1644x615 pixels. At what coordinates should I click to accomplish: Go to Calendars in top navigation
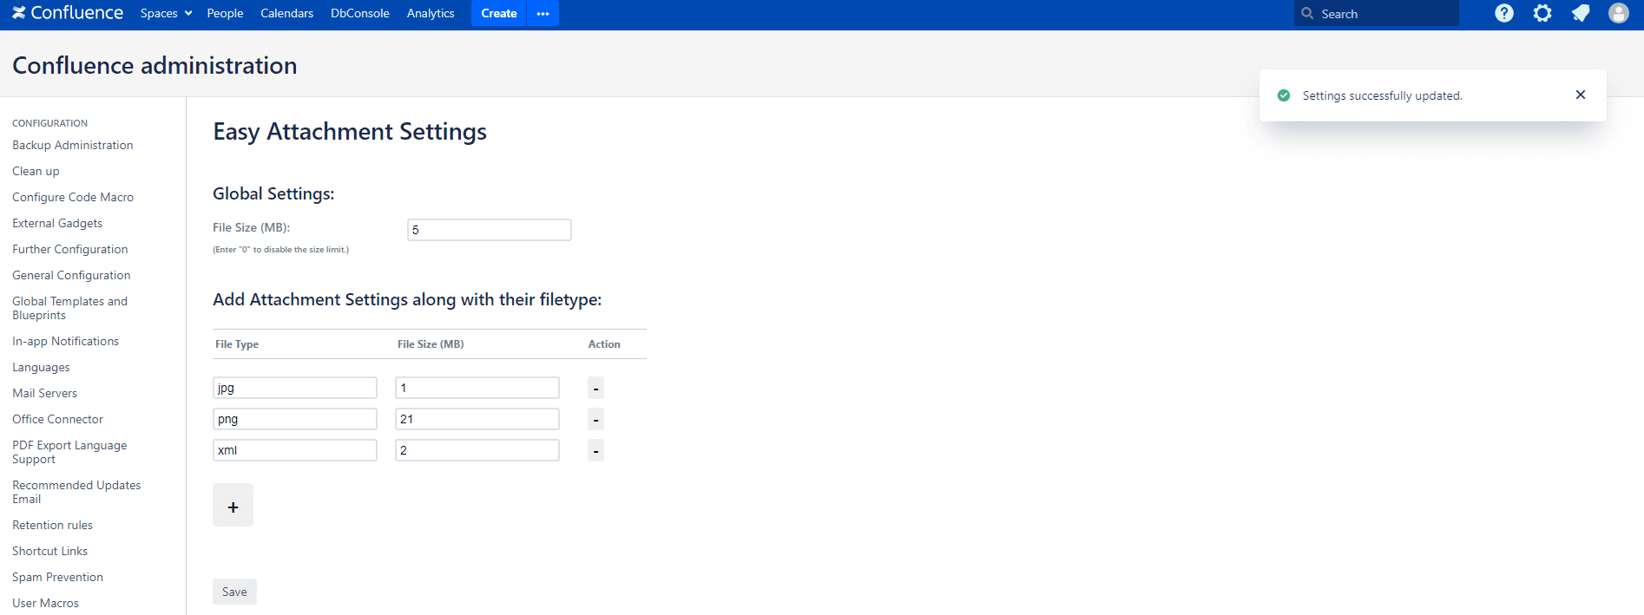[x=286, y=13]
